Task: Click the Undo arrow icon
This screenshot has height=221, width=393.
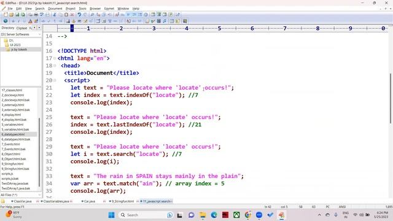Action: 79,15
